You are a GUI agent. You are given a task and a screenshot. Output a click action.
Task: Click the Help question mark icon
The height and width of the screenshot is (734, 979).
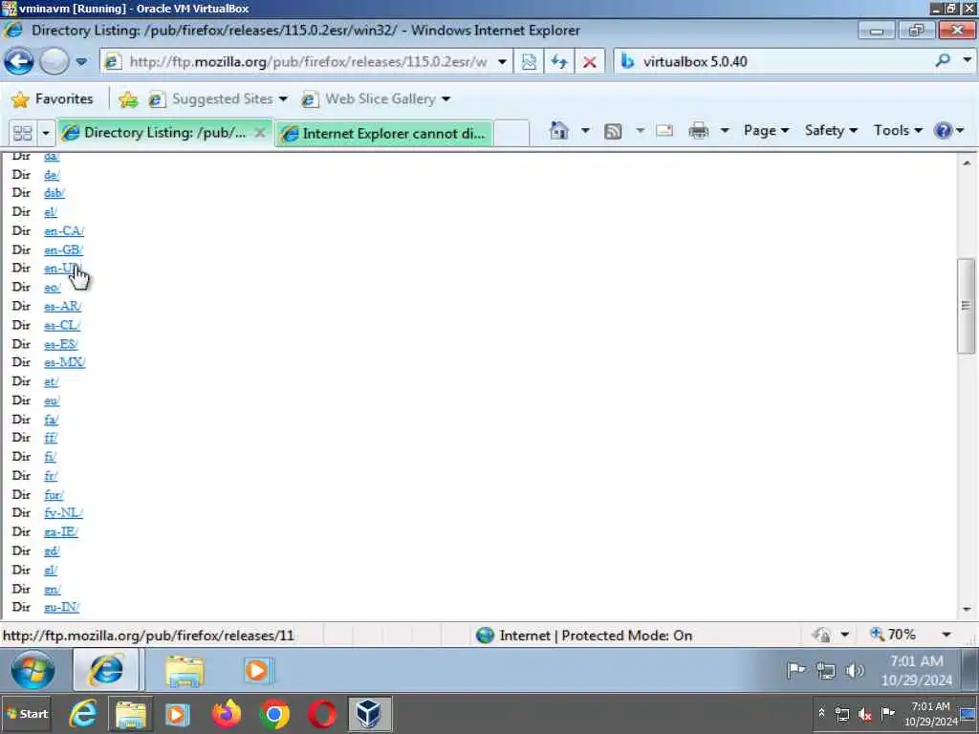[943, 130]
